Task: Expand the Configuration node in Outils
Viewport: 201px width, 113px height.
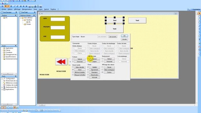Action: click(2, 79)
